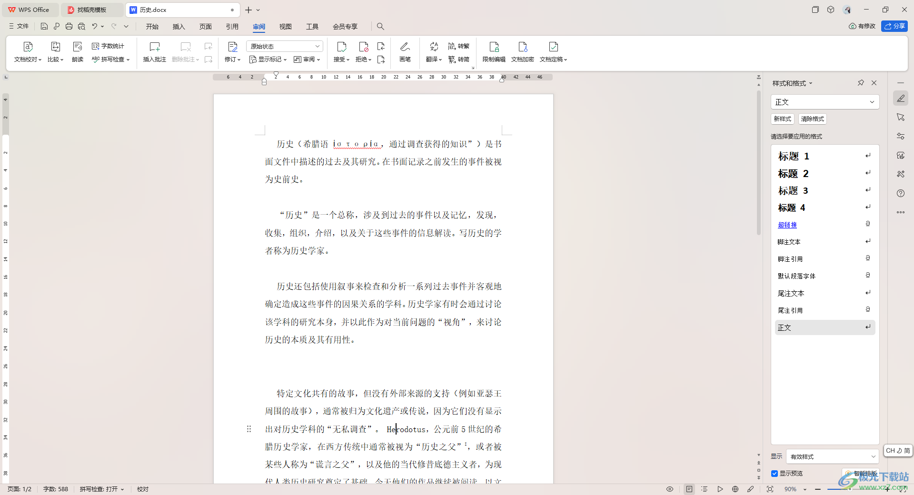
Task: Click the 智能排版 button
Action: pyautogui.click(x=862, y=474)
